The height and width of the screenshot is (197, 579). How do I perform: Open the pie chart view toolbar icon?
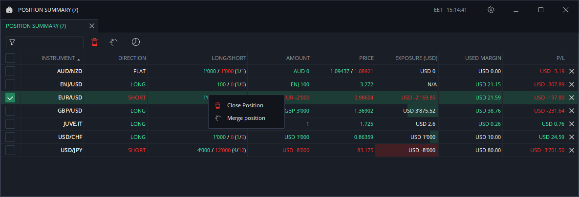point(136,42)
